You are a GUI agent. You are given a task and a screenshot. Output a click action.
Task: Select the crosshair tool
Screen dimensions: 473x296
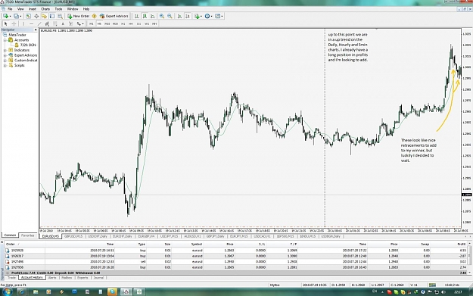pos(14,23)
